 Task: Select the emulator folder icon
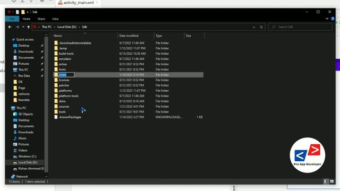pos(56,59)
